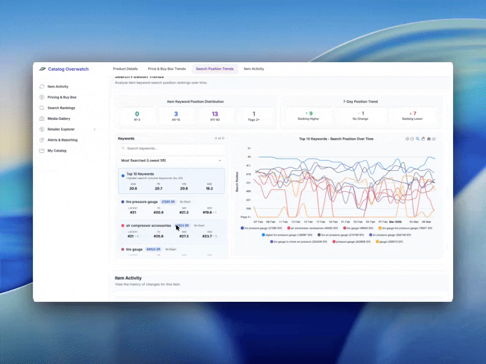The width and height of the screenshot is (486, 364).
Task: Click the #20.9 7D value for tire pressure gauge
Action: (158, 212)
